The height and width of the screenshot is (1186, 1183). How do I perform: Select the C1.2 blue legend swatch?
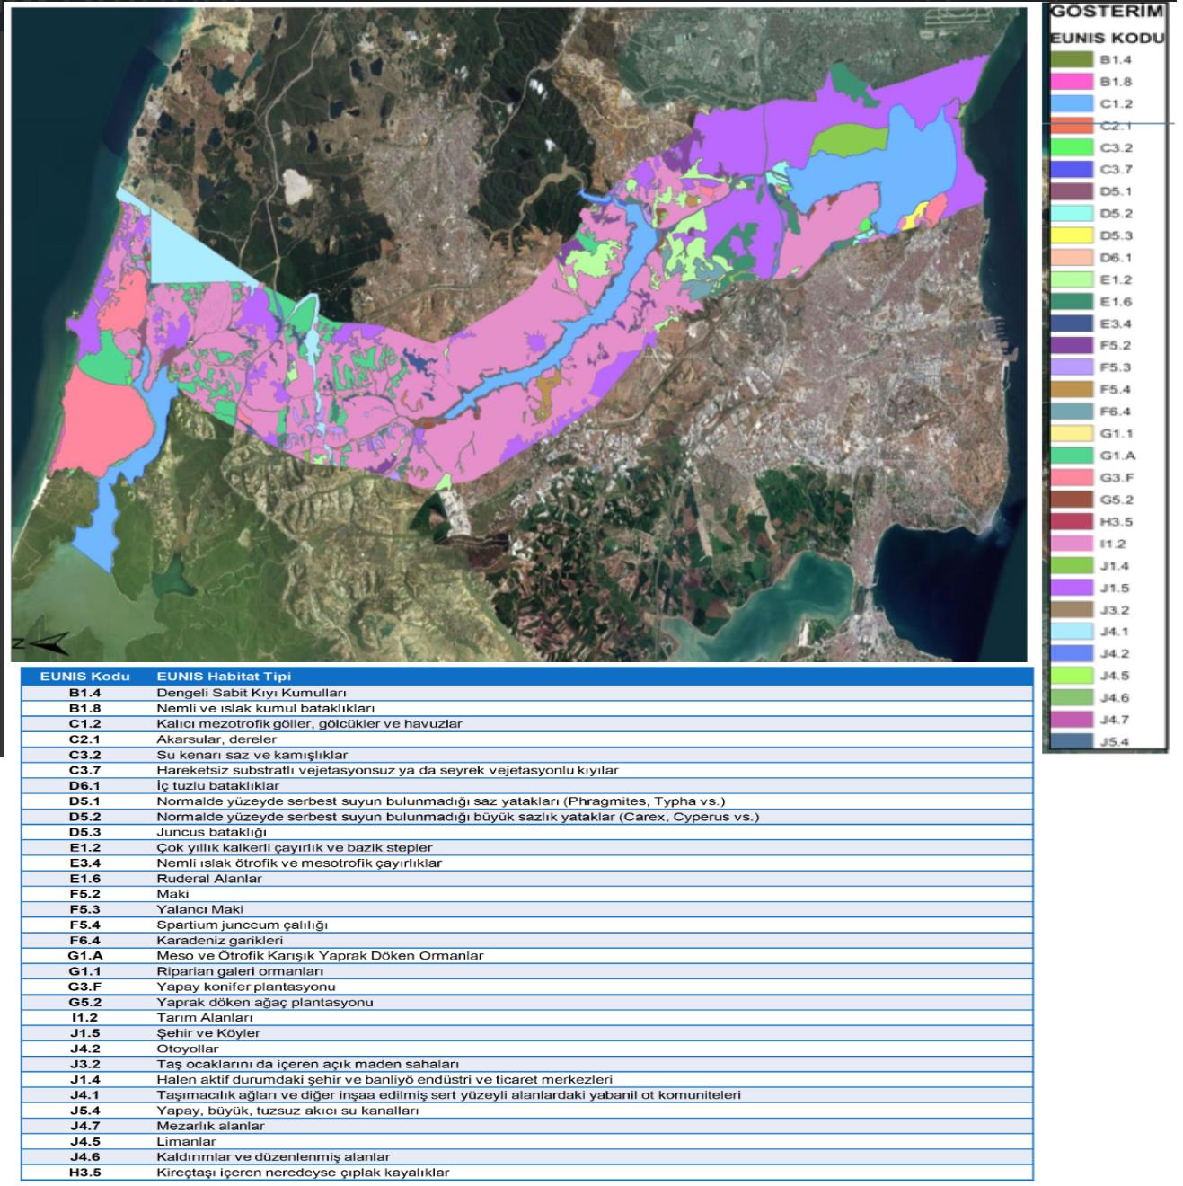coord(1073,104)
